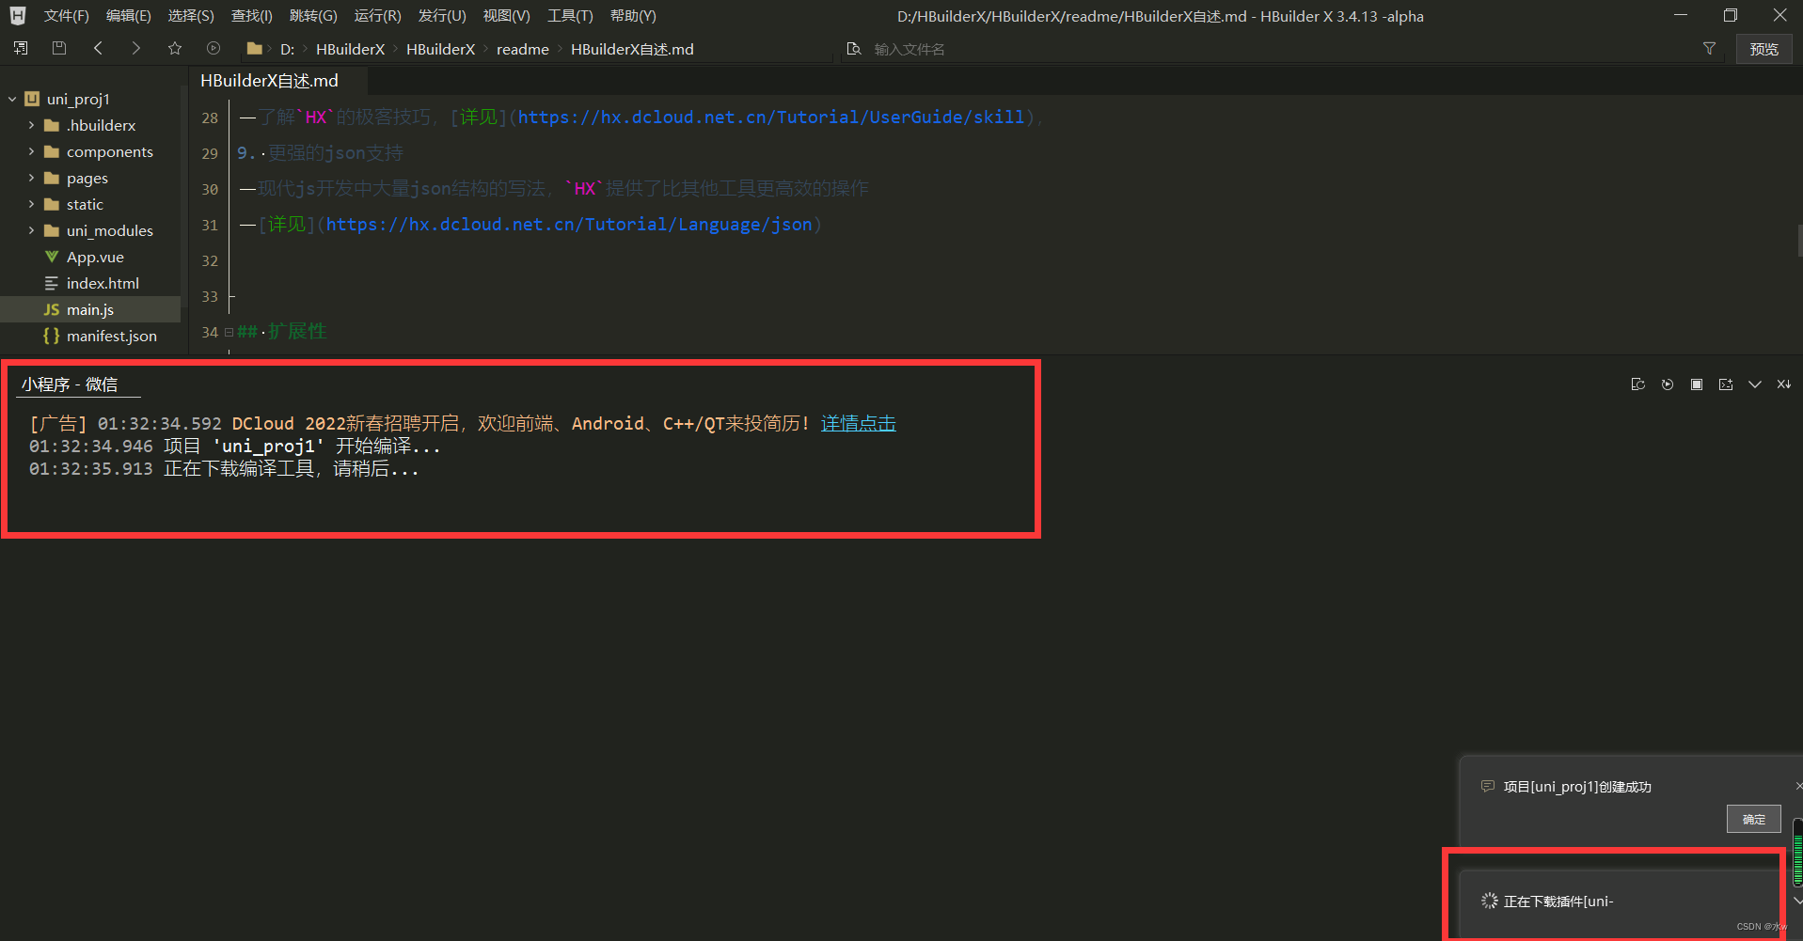Click the HBuilderX logo icon
Viewport: 1803px width, 941px height.
point(17,16)
